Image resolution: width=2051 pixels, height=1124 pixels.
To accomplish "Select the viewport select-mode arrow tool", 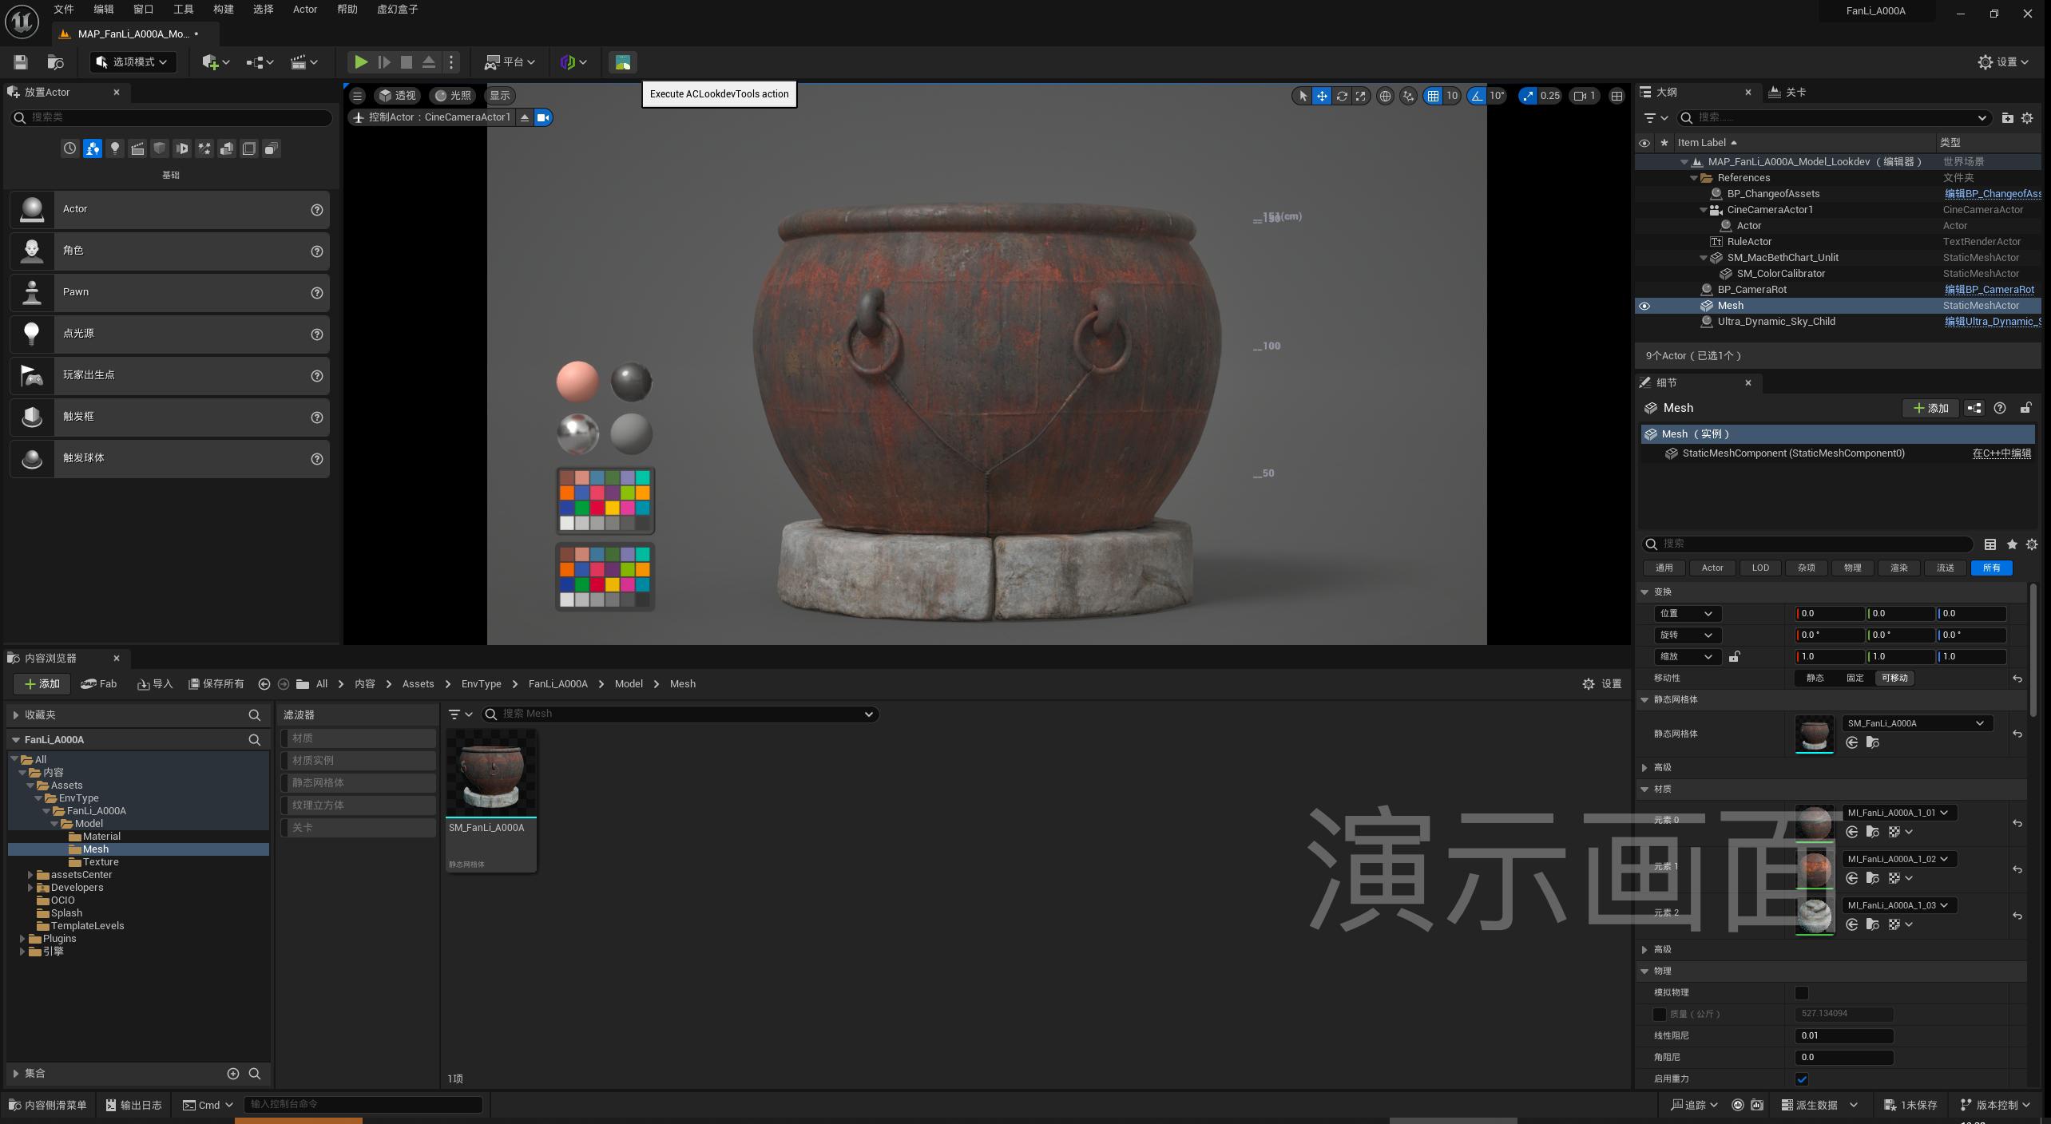I will click(x=1303, y=96).
